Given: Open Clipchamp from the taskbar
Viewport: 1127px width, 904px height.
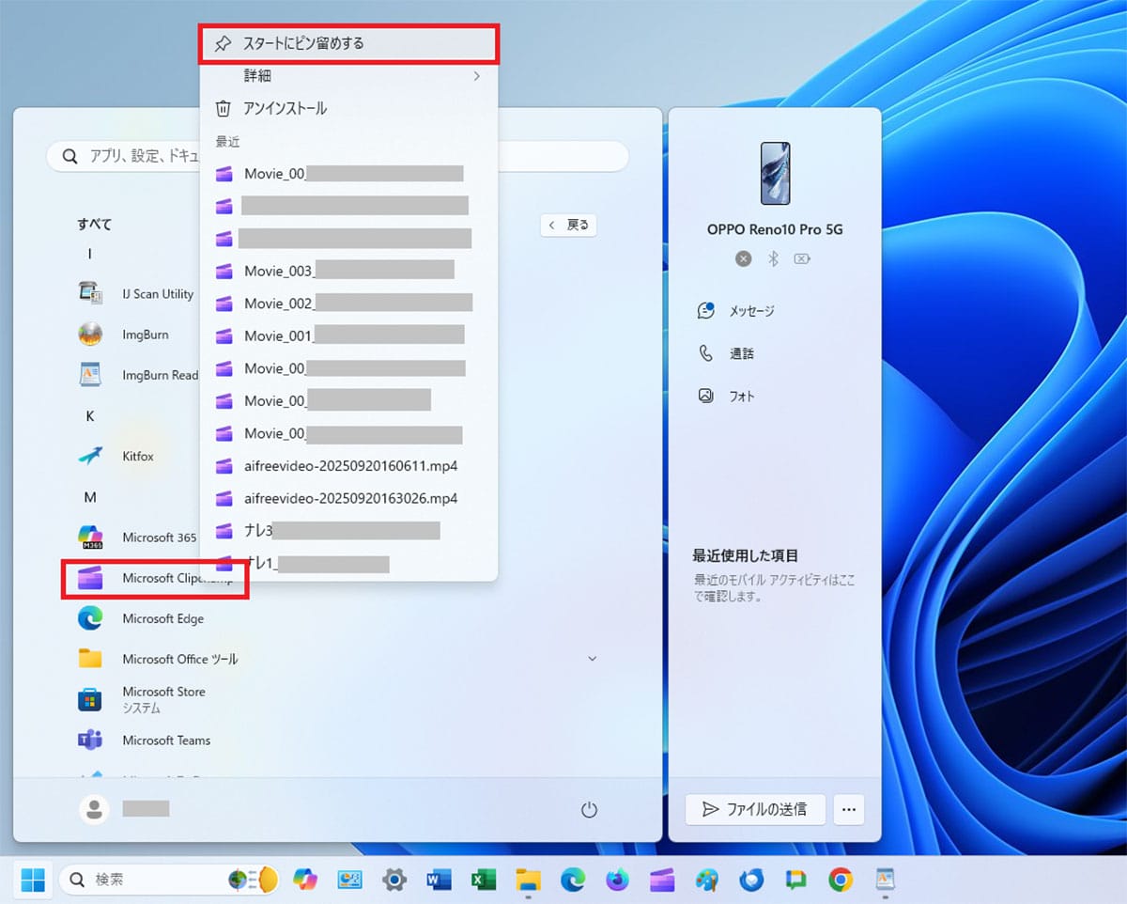Looking at the screenshot, I should click(x=662, y=880).
